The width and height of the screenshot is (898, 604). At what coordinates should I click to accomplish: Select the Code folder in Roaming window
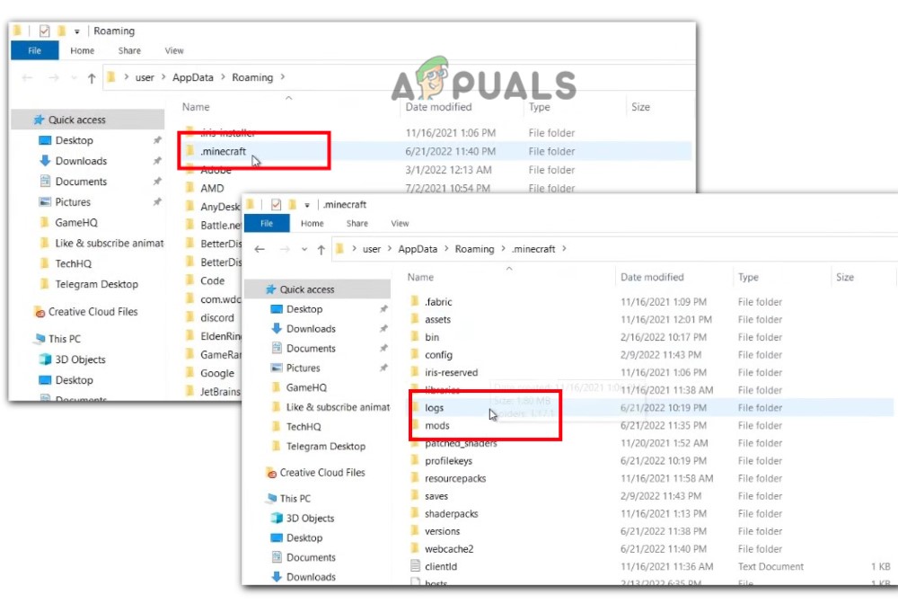pyautogui.click(x=212, y=280)
